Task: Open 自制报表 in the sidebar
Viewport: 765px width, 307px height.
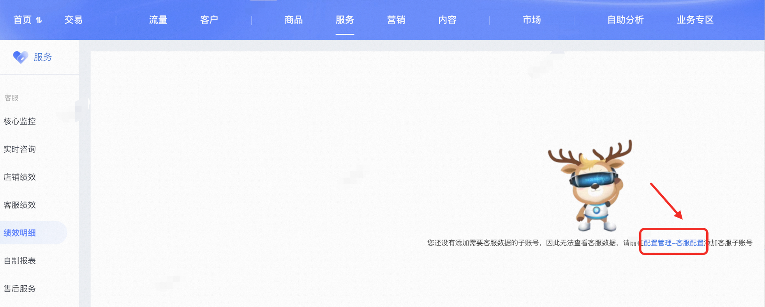Action: (19, 261)
